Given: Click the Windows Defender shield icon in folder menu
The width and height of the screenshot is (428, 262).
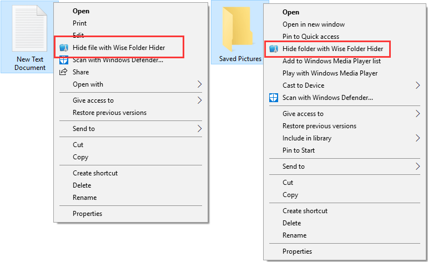Looking at the screenshot, I should click(x=274, y=98).
